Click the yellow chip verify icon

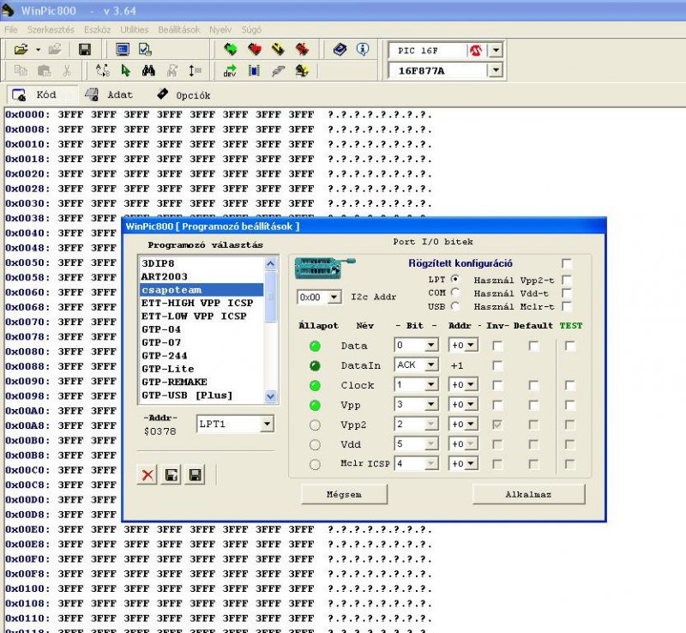click(278, 49)
